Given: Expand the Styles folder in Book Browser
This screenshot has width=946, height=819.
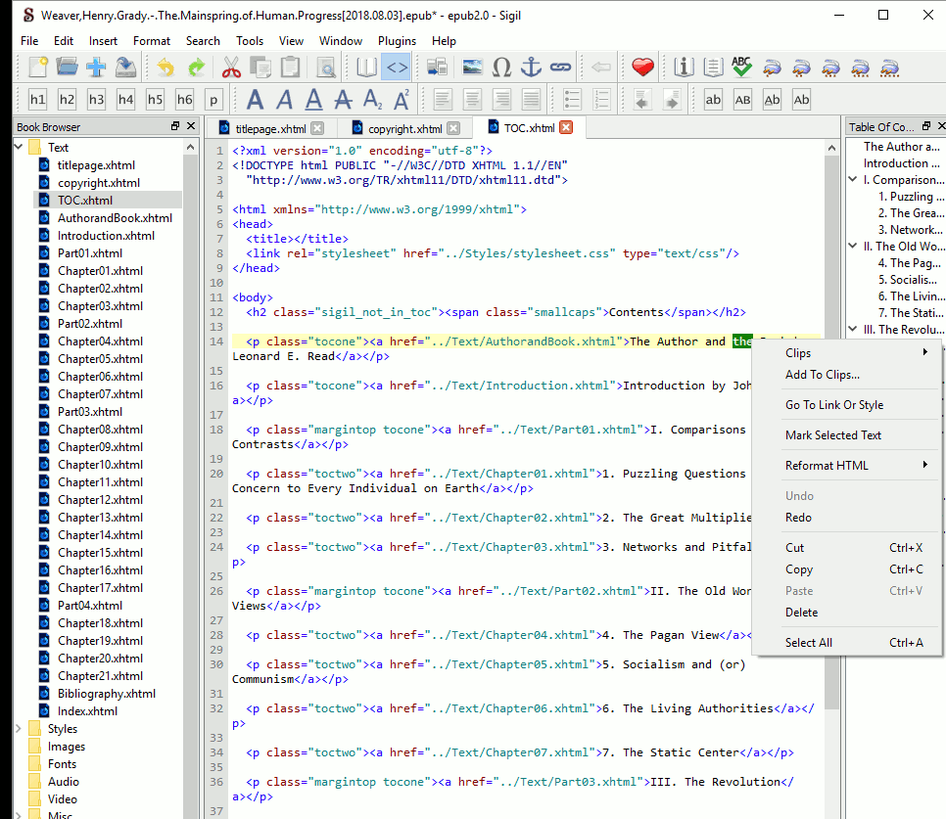Looking at the screenshot, I should pyautogui.click(x=20, y=729).
